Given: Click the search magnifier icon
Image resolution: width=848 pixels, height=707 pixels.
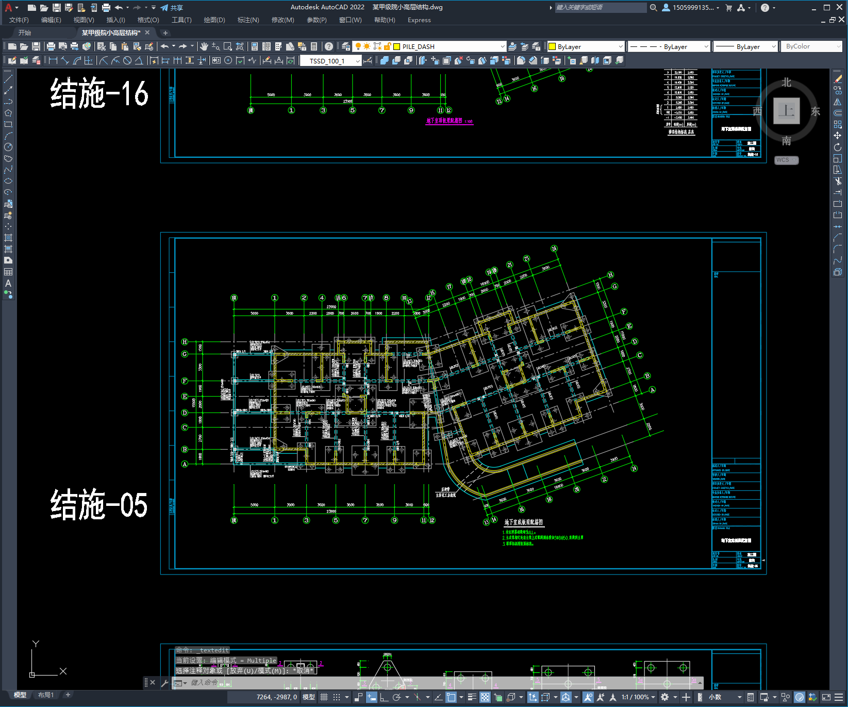Looking at the screenshot, I should pos(653,8).
